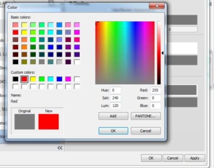214x168 pixels.
Task: Select hot pink swatch in Basic colors
Action: pyautogui.click(x=77, y=40)
